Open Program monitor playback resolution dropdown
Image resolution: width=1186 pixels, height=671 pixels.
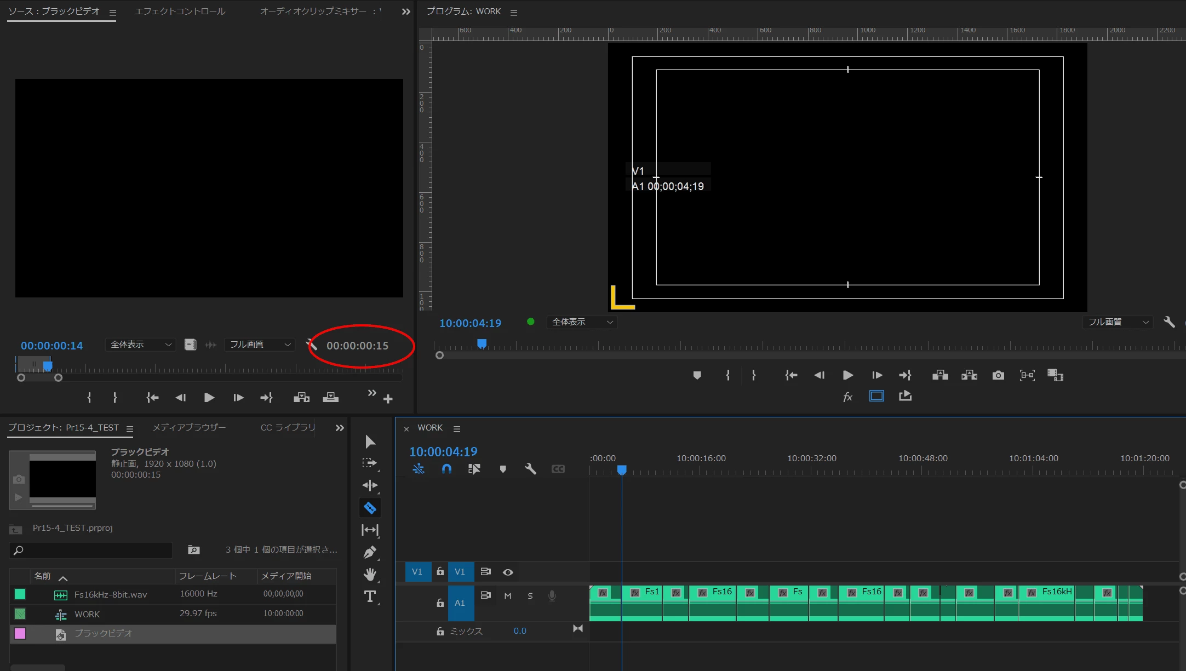click(x=1118, y=322)
